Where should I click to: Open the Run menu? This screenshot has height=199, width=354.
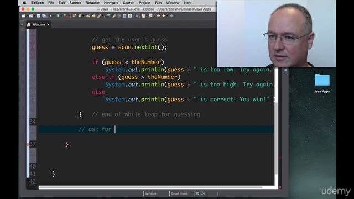click(x=158, y=3)
